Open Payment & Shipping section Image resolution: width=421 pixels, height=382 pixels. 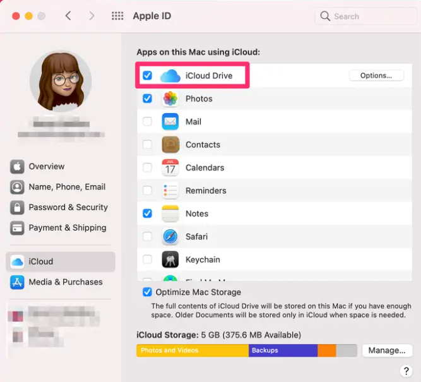point(61,228)
